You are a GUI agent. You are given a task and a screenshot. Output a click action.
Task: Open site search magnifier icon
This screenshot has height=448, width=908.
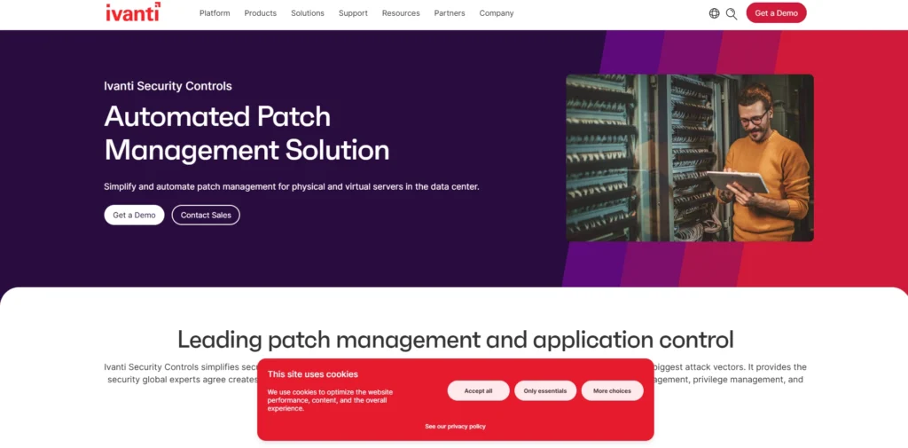732,13
